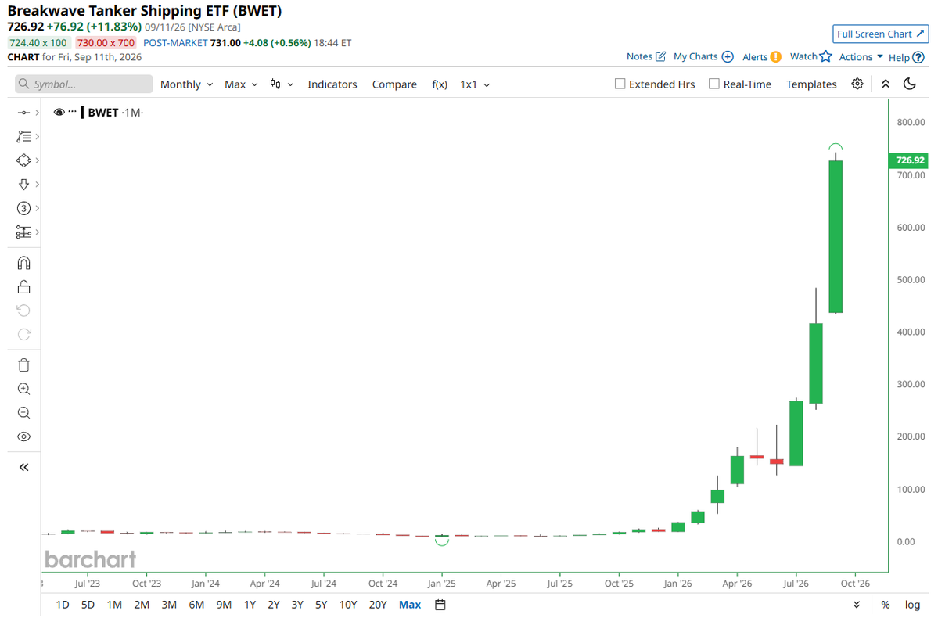Toggle percent scale on the chart

[x=886, y=605]
